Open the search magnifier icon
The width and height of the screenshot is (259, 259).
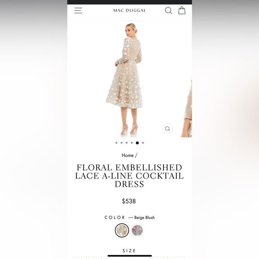pos(168,10)
